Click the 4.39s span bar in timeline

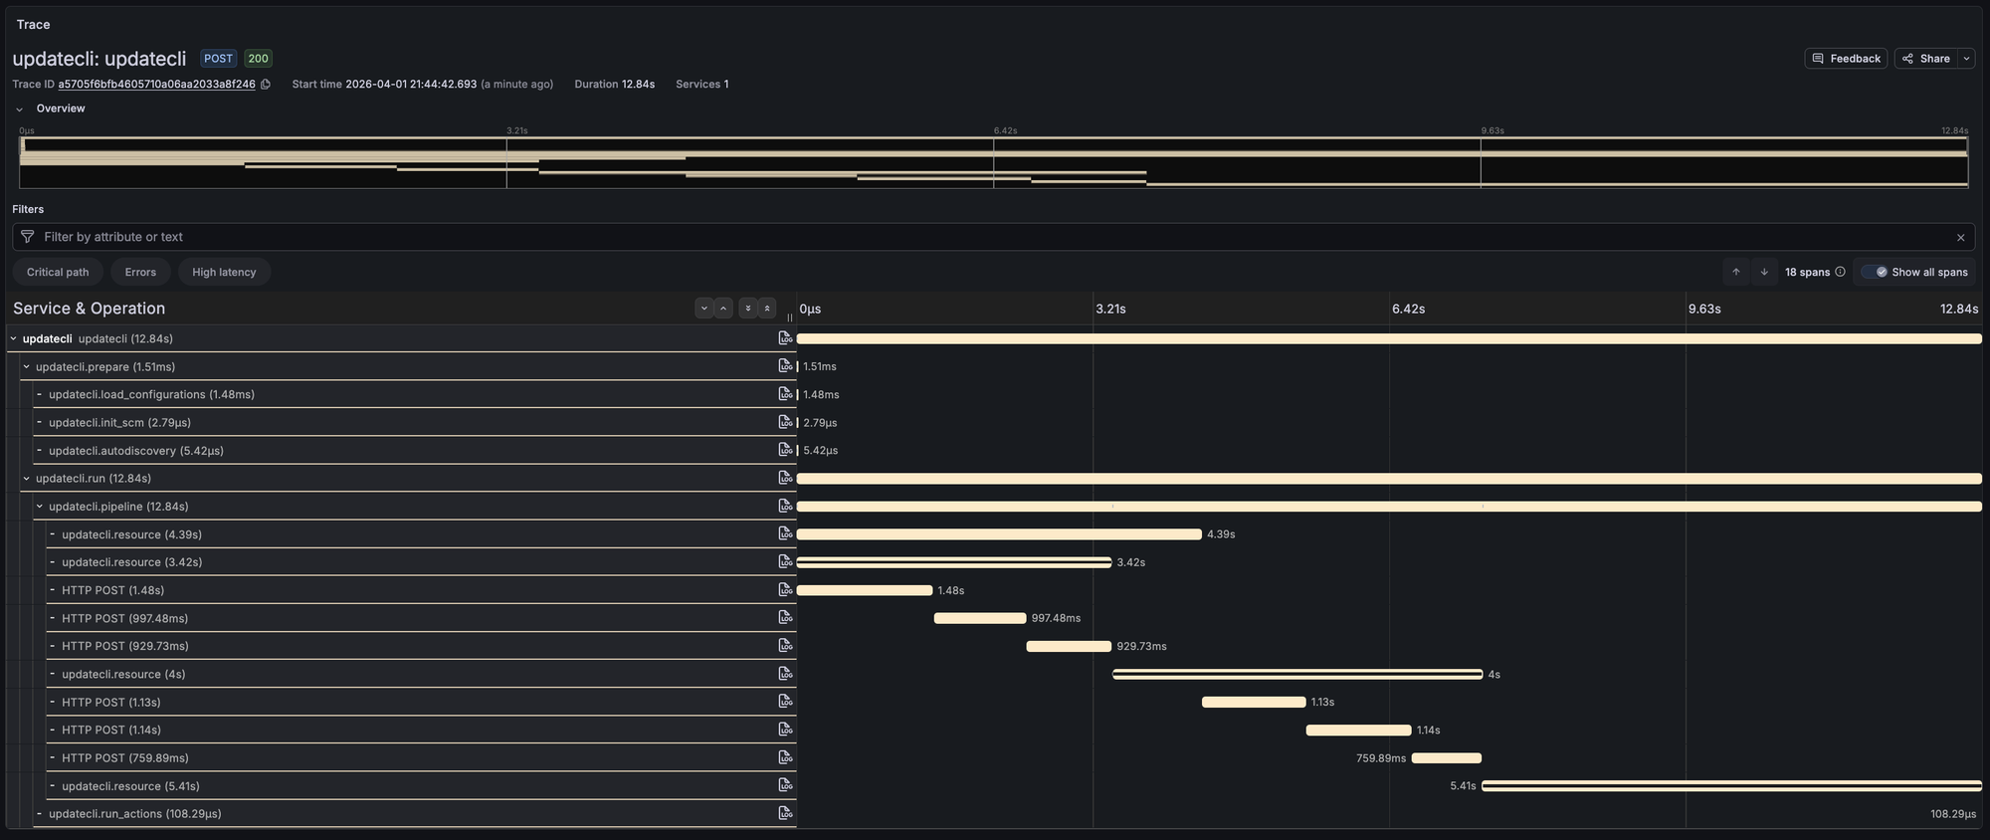click(x=999, y=534)
